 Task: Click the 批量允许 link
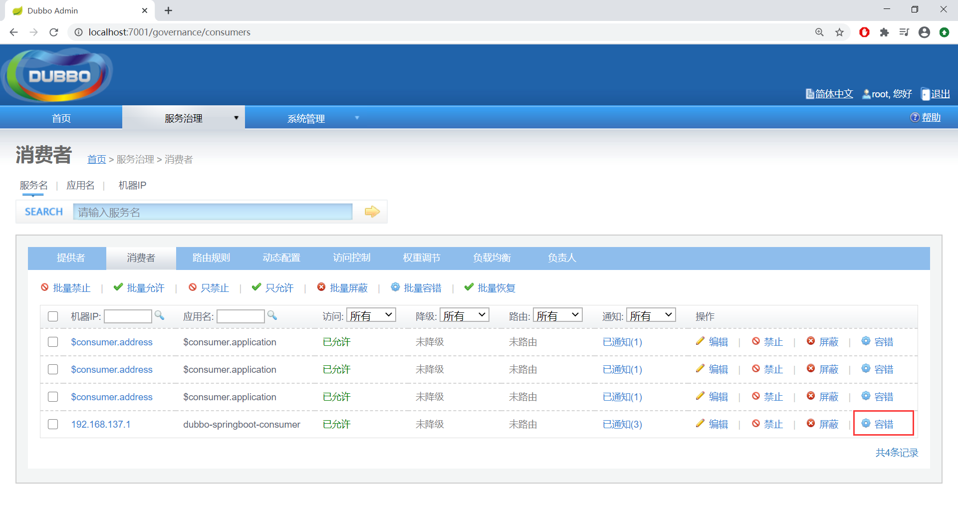[x=146, y=288]
